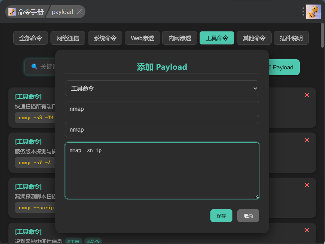Image resolution: width=325 pixels, height=244 pixels.
Task: Click the [工具命令] heading of the 漏洞探测 card
Action: [x=28, y=187]
